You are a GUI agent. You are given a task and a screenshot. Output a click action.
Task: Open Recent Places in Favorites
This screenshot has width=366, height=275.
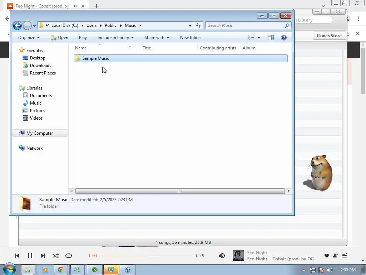[43, 73]
